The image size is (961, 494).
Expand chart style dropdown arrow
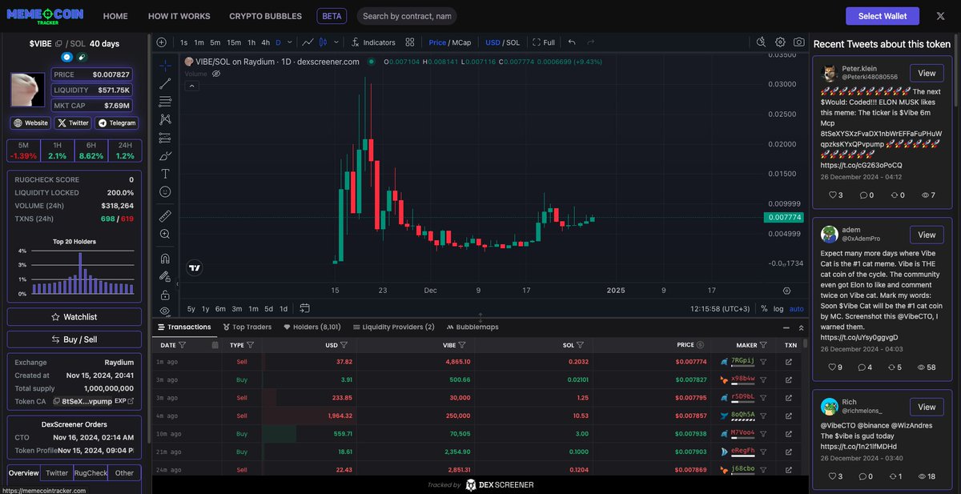(336, 42)
